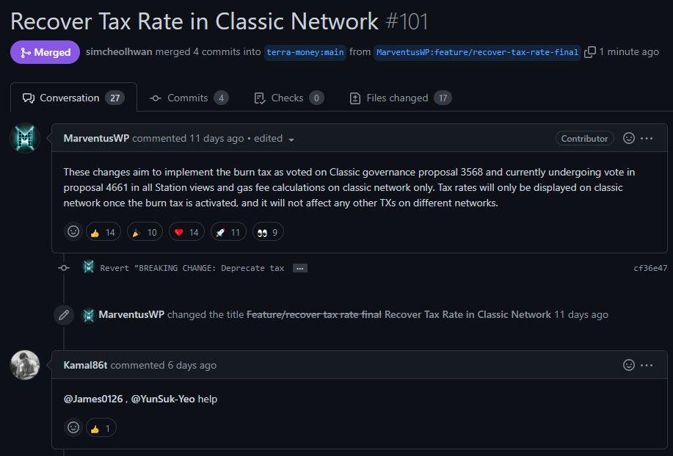Select the #101 pull request number

pos(407,21)
